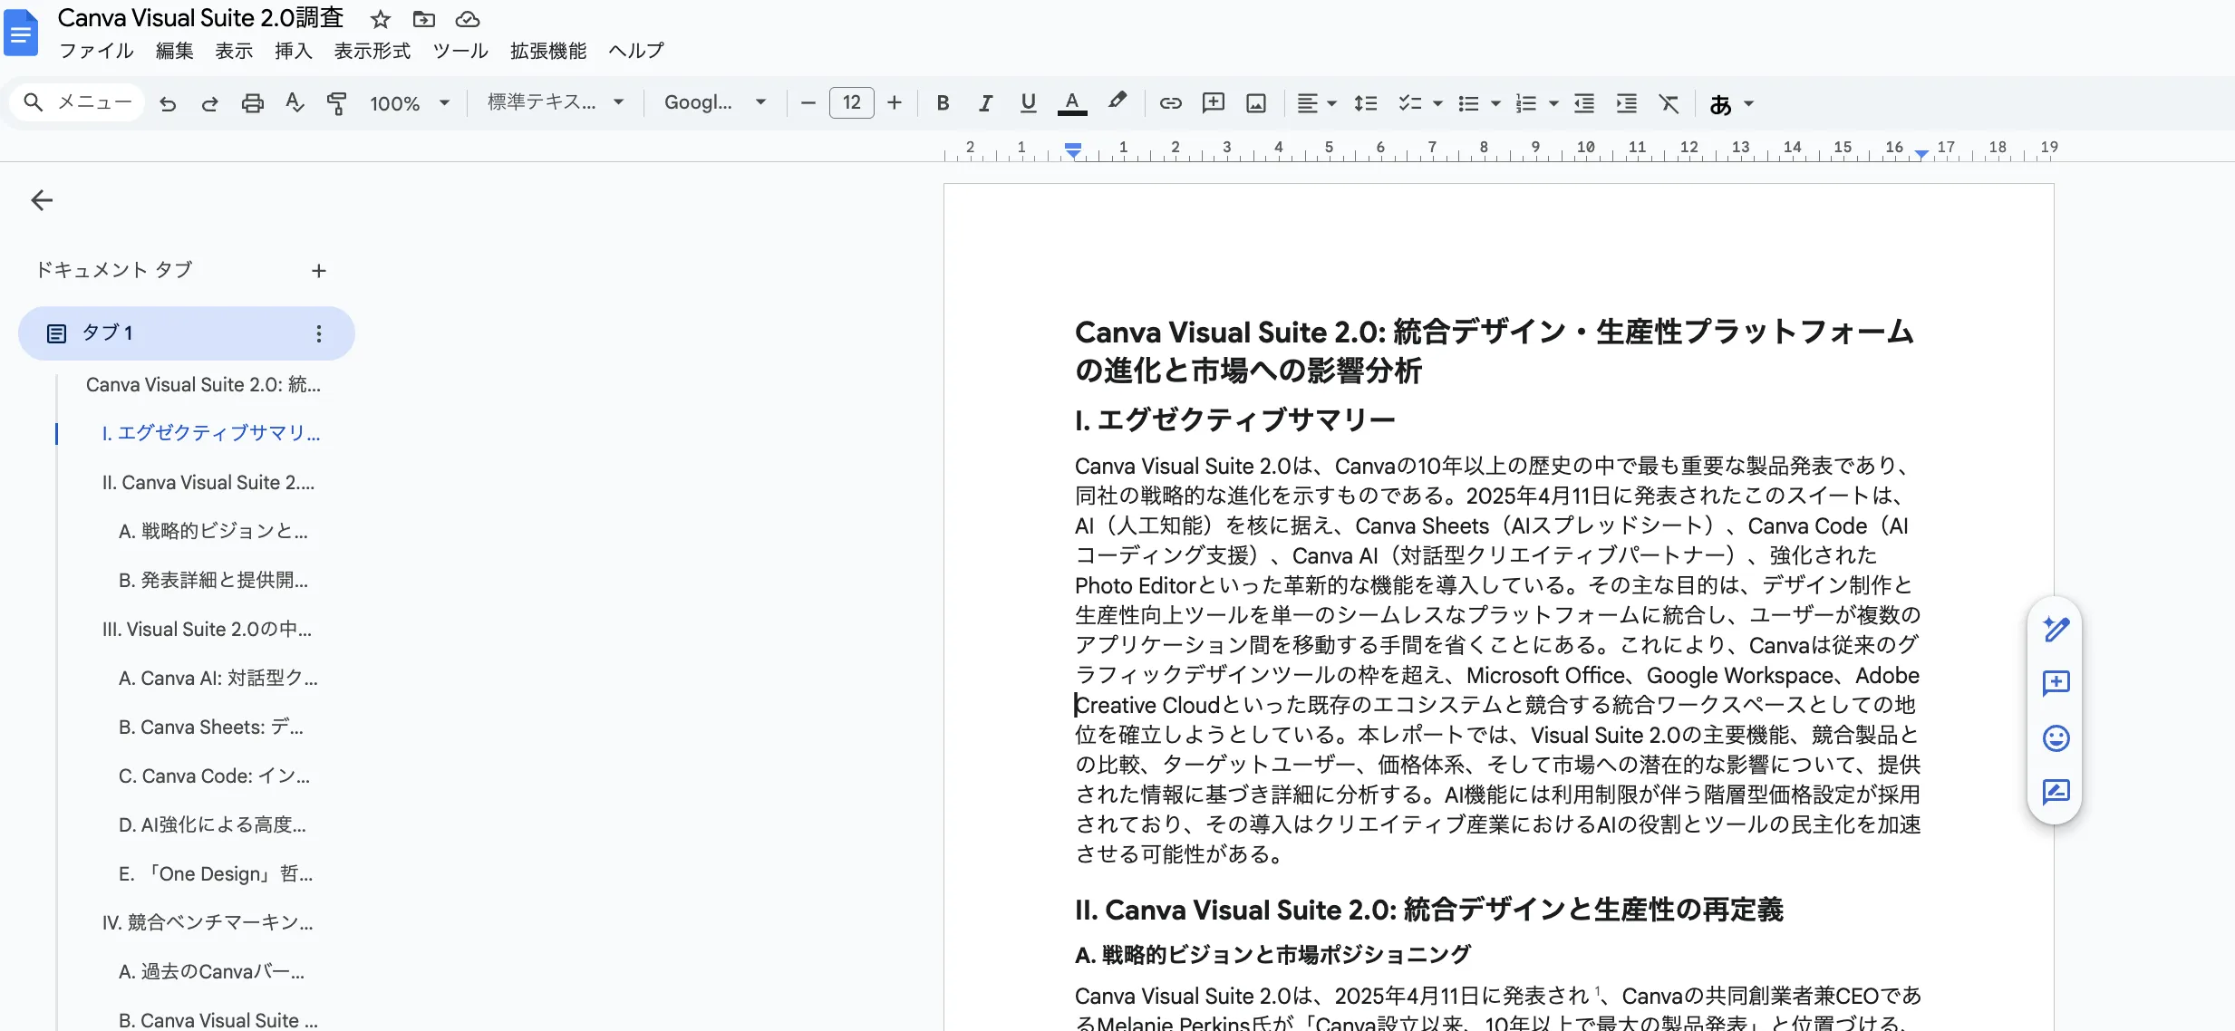
Task: Click the font size field showing 12
Action: click(852, 102)
